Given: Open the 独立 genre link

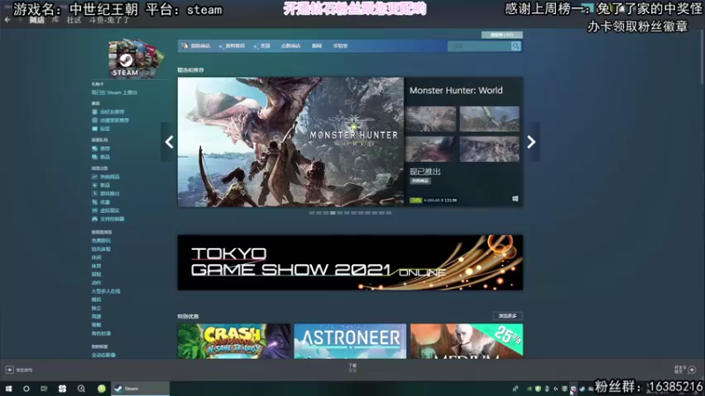Looking at the screenshot, I should (96, 309).
